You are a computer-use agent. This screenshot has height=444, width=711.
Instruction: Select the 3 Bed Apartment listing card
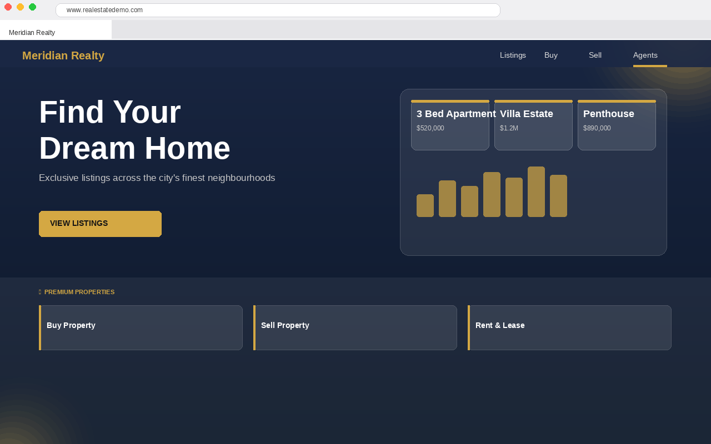pyautogui.click(x=450, y=125)
